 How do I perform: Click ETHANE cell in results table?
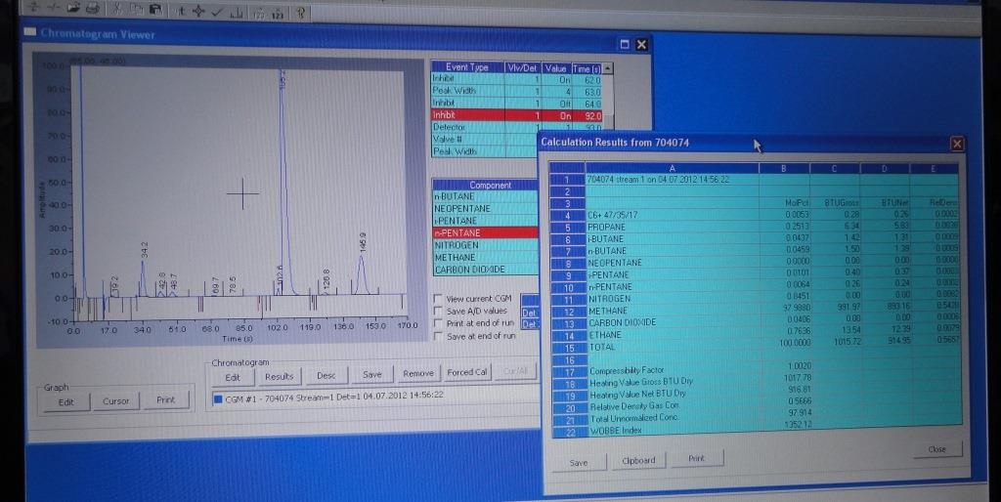[673, 334]
